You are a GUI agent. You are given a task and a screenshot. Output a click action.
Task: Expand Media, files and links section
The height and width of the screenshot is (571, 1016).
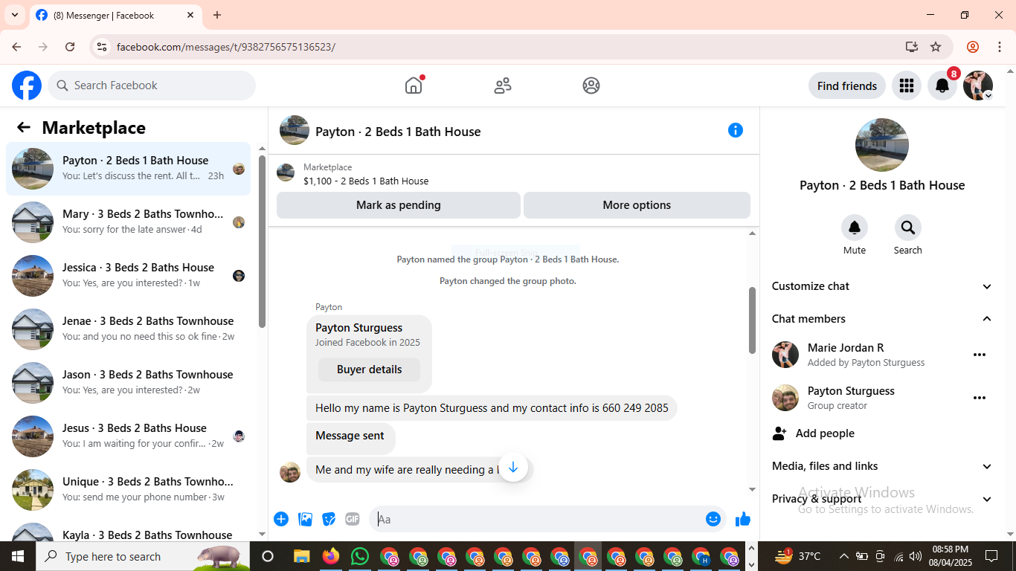[883, 466]
